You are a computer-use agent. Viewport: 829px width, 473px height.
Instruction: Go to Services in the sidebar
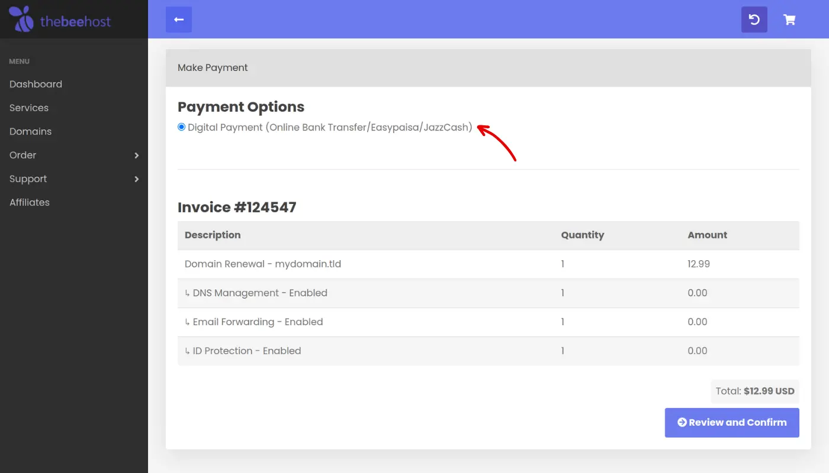tap(29, 108)
